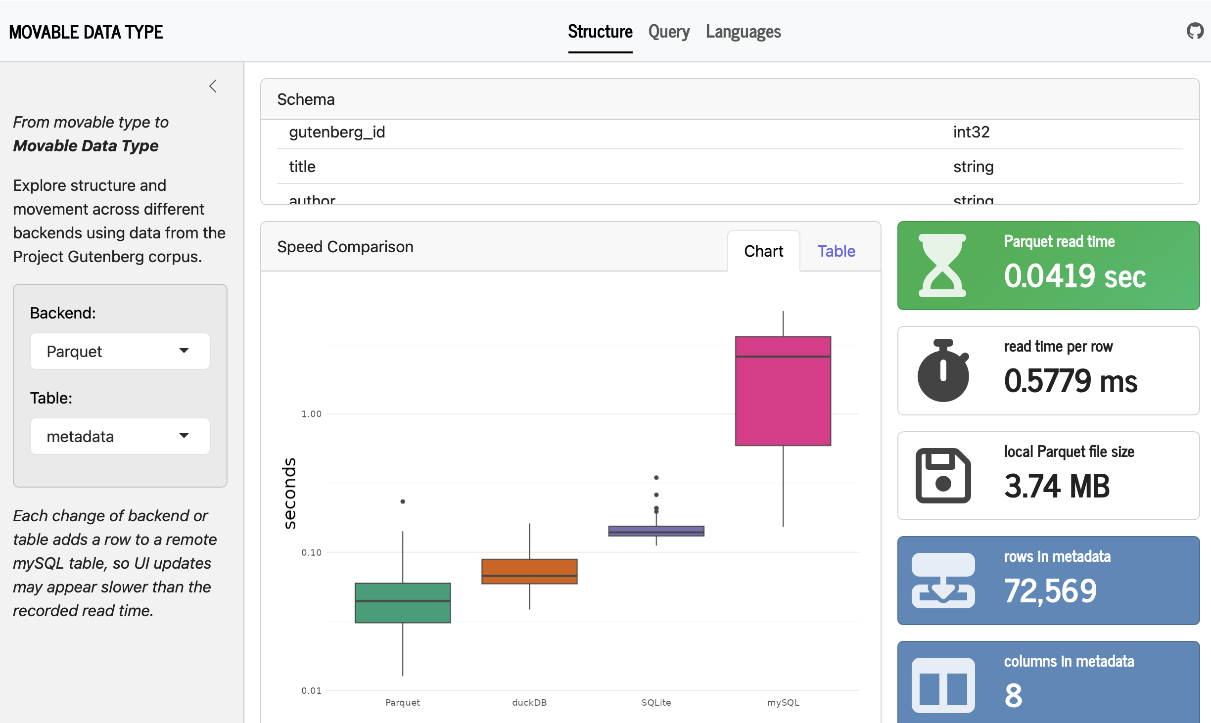Collapse the sidebar with the chevron arrow

(213, 87)
